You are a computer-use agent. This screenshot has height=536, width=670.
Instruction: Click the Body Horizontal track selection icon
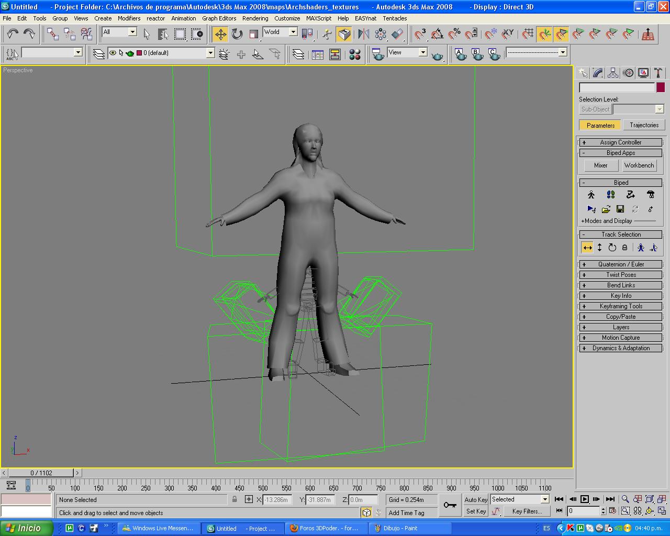(x=587, y=248)
